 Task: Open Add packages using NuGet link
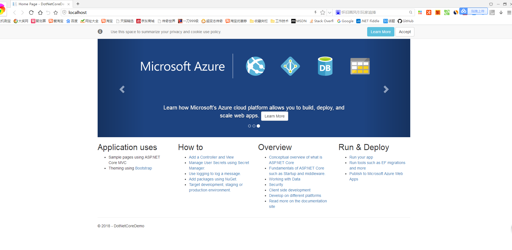(213, 179)
